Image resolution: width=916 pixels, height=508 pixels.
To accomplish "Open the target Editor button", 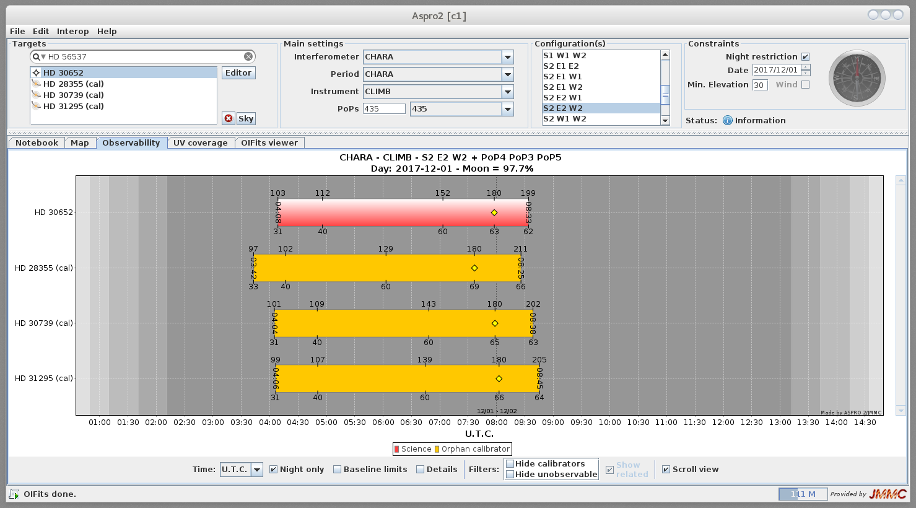I will point(238,72).
